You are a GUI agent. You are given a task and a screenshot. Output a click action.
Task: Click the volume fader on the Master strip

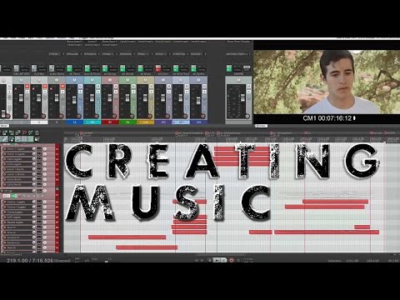coord(242,97)
